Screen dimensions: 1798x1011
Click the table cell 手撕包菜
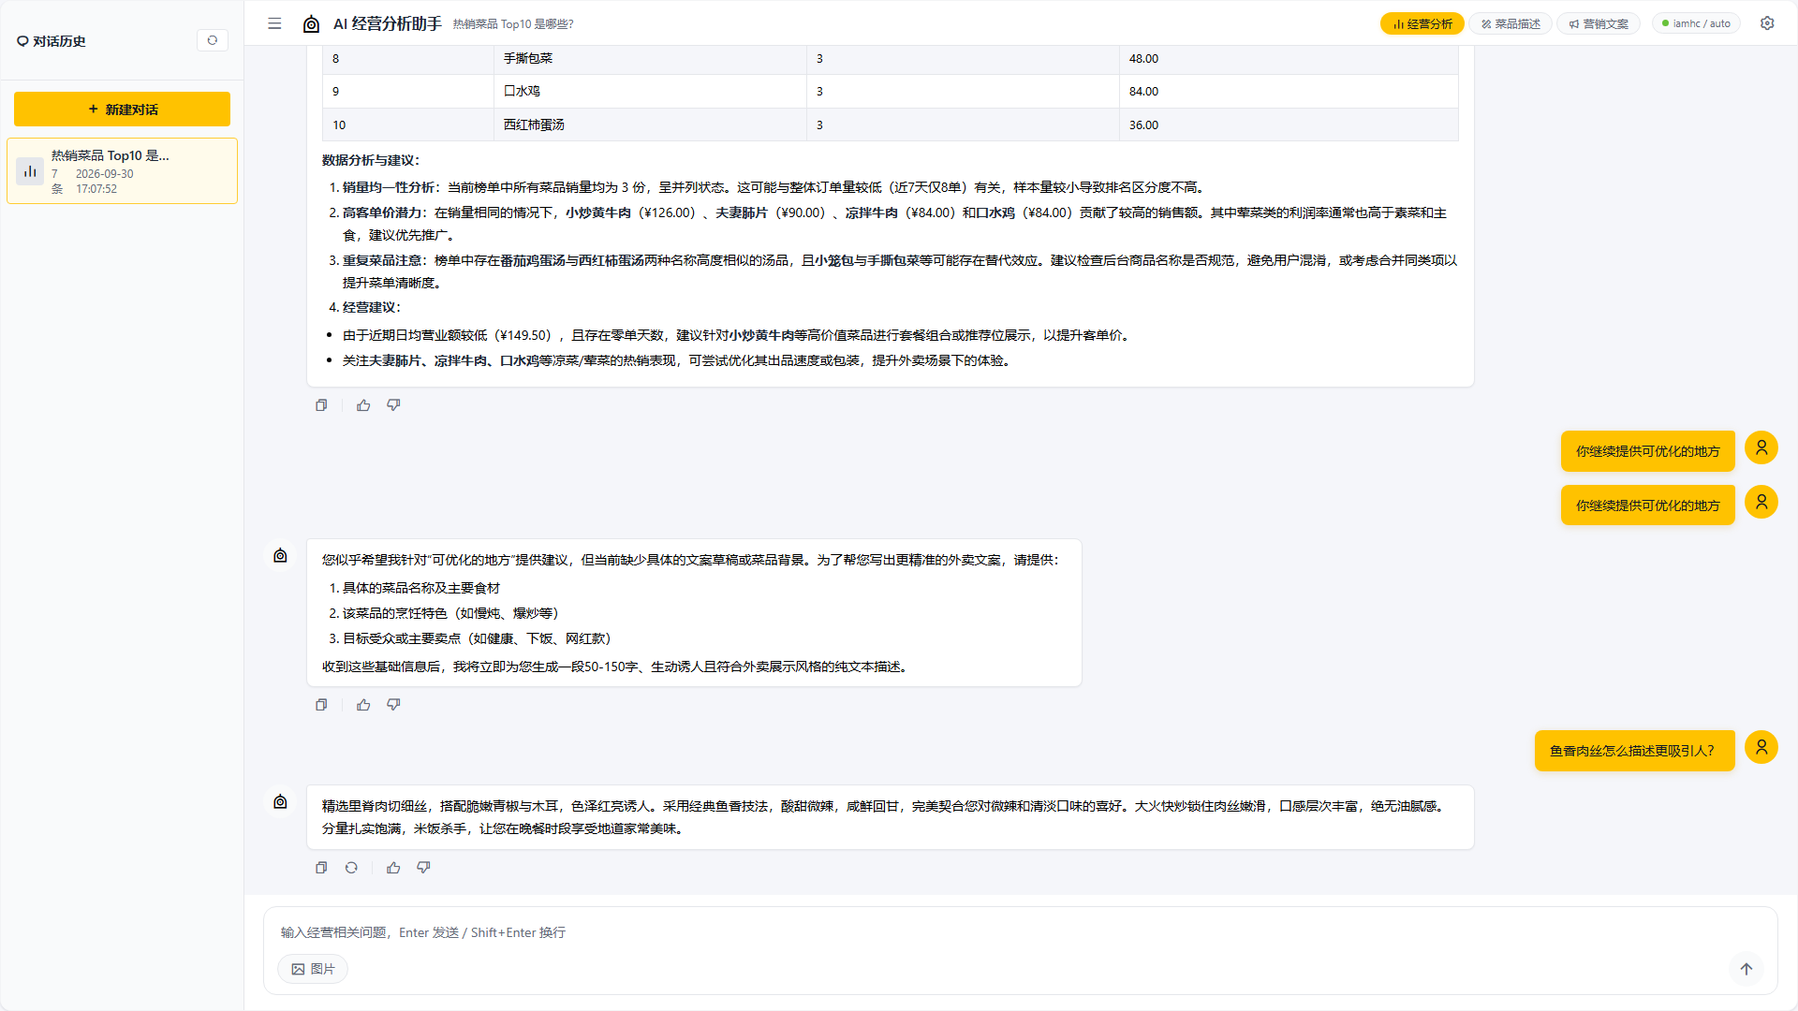pyautogui.click(x=650, y=58)
